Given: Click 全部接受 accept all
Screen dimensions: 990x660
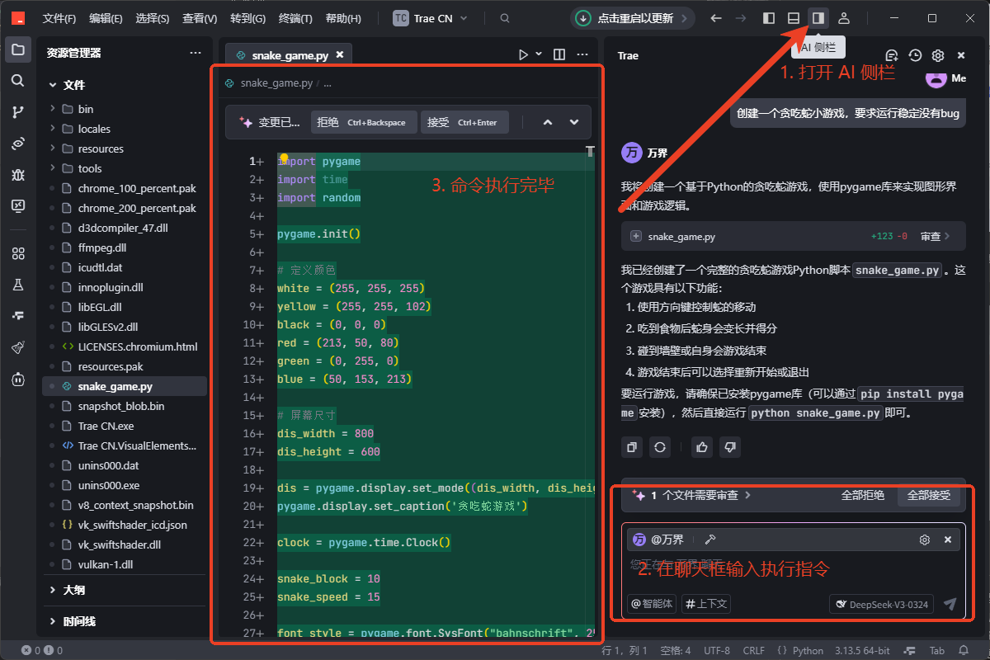Looking at the screenshot, I should click(x=929, y=496).
